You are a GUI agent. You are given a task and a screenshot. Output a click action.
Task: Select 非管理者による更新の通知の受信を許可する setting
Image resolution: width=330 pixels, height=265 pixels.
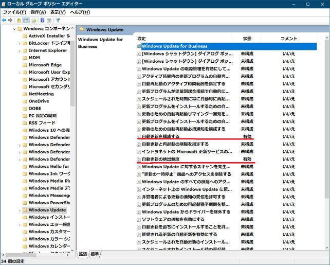(x=184, y=197)
